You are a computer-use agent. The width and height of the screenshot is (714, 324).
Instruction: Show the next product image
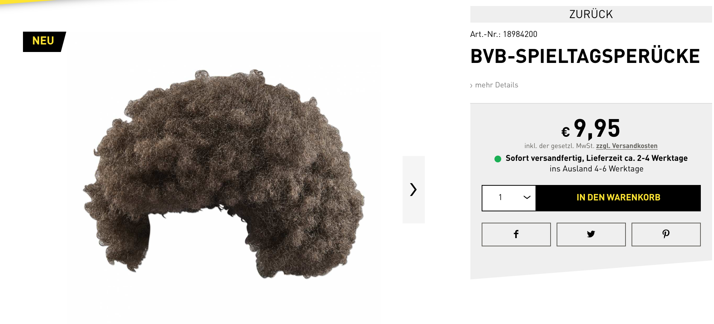413,190
